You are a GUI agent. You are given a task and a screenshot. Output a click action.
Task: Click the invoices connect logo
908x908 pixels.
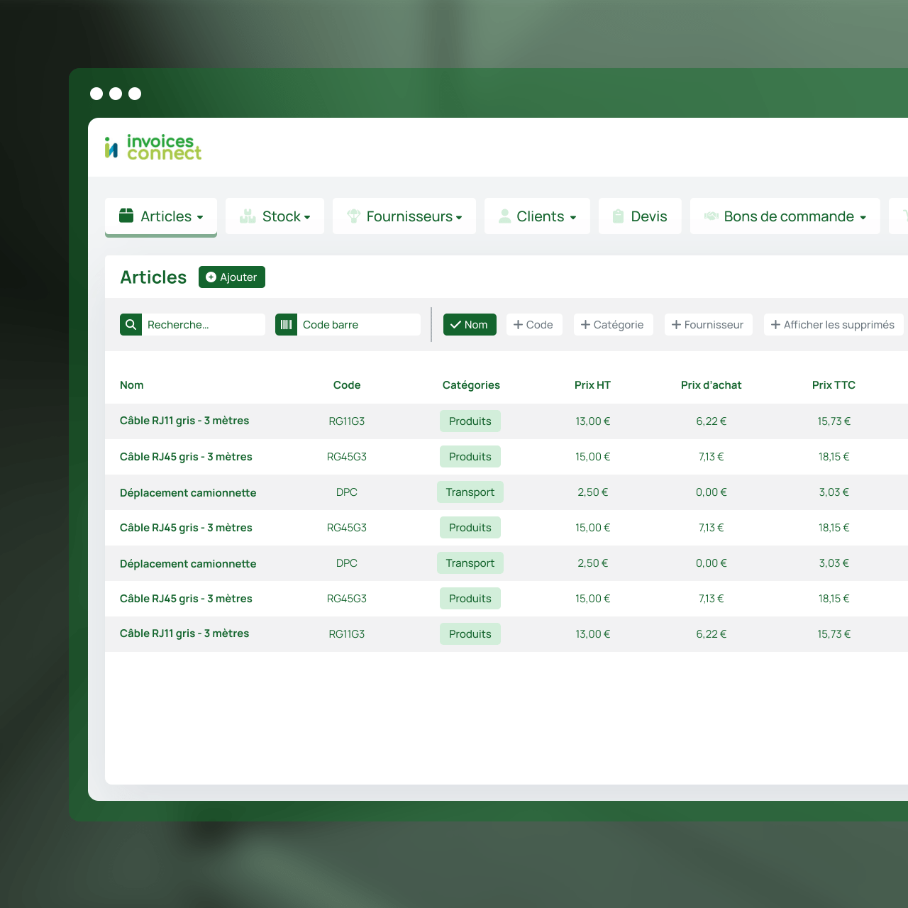click(x=153, y=147)
